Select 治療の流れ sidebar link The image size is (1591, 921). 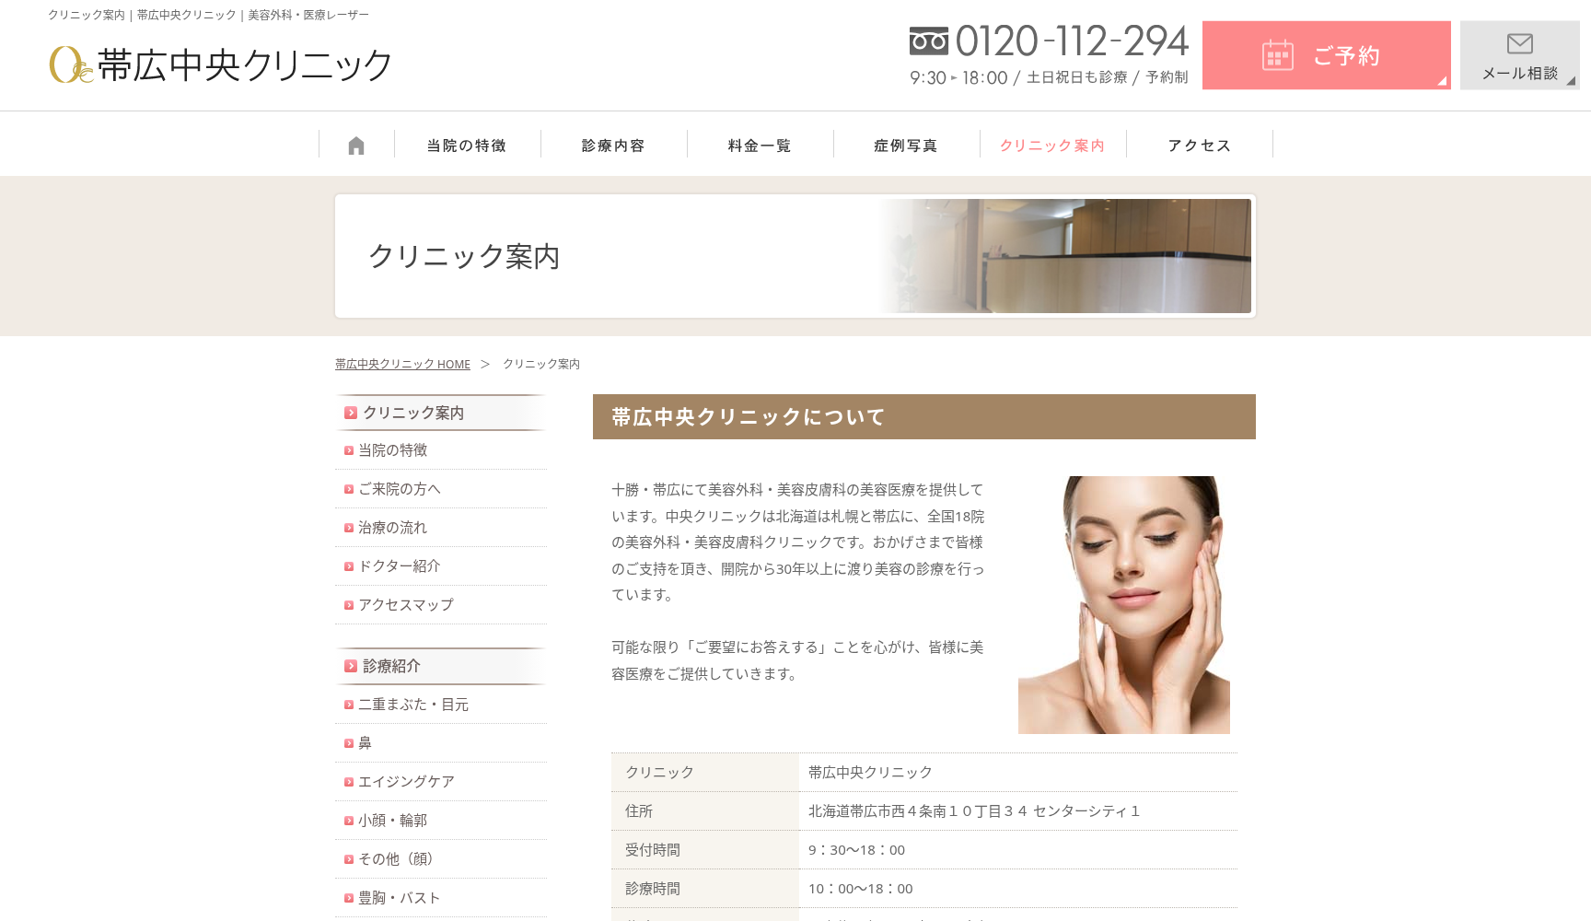[393, 528]
